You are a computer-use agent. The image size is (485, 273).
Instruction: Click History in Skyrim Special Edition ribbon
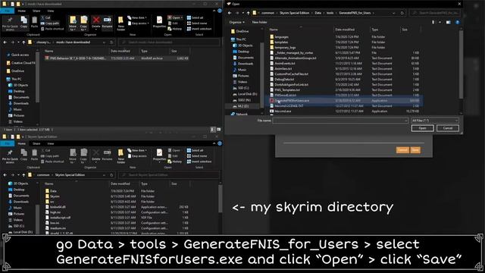[x=175, y=162]
